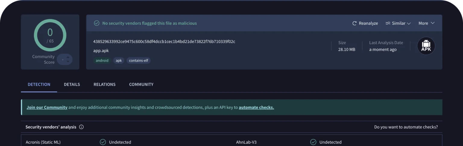The width and height of the screenshot is (463, 146).
Task: Open the automate checks link
Action: (x=256, y=107)
